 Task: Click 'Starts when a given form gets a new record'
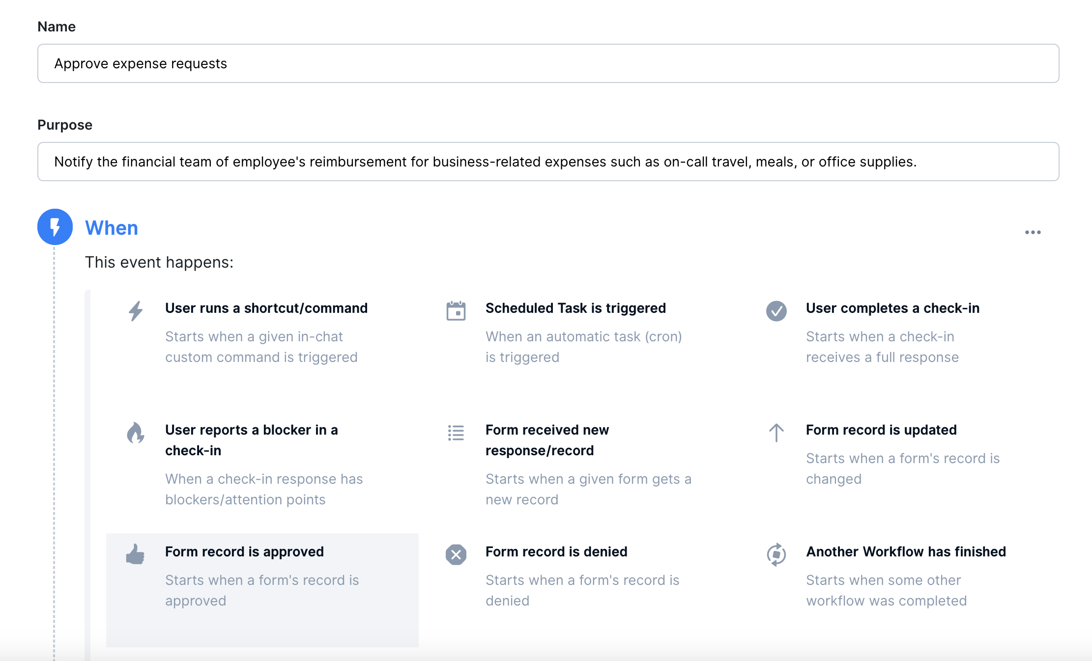[x=588, y=489]
